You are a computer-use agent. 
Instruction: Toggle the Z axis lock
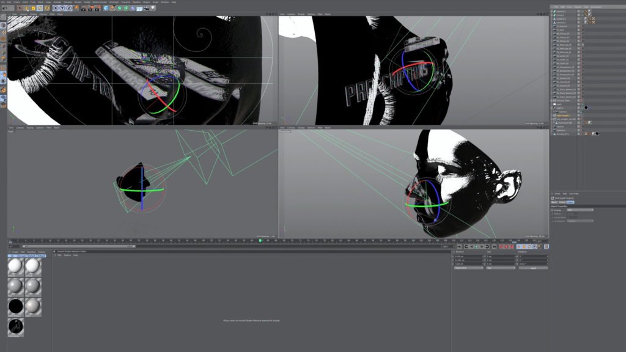click(x=69, y=8)
